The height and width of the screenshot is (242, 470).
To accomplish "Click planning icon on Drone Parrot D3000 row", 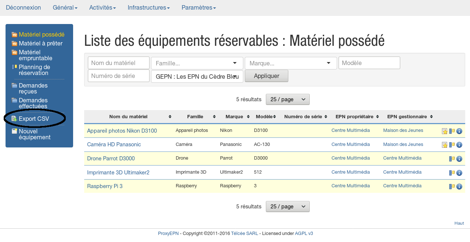I will pos(452,159).
